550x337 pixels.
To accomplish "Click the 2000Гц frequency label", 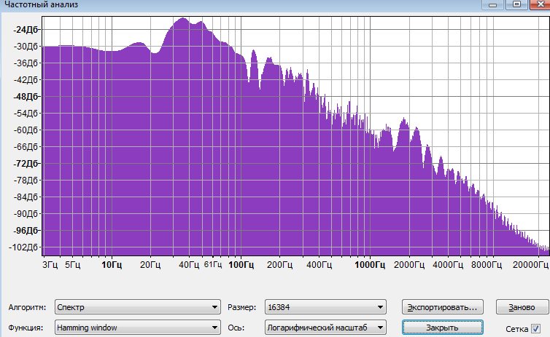I will click(409, 264).
